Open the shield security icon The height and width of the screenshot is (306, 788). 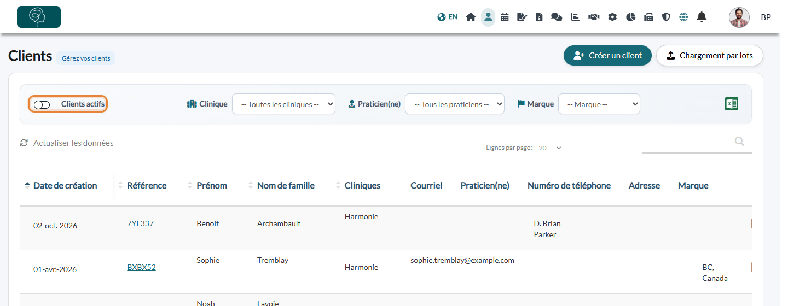pyautogui.click(x=666, y=17)
